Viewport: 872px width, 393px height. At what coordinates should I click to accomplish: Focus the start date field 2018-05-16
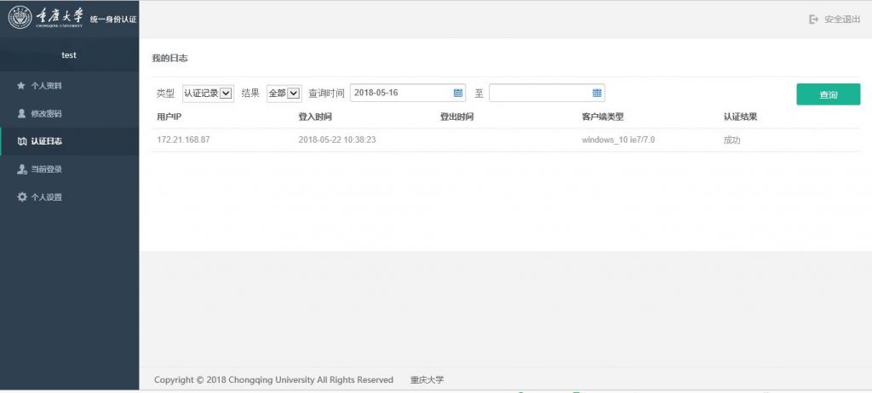(400, 93)
